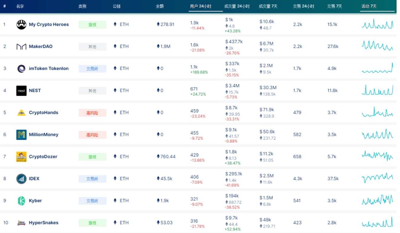
Task: Click ETH chain icon in MillionMoney row
Action: pyautogui.click(x=115, y=134)
